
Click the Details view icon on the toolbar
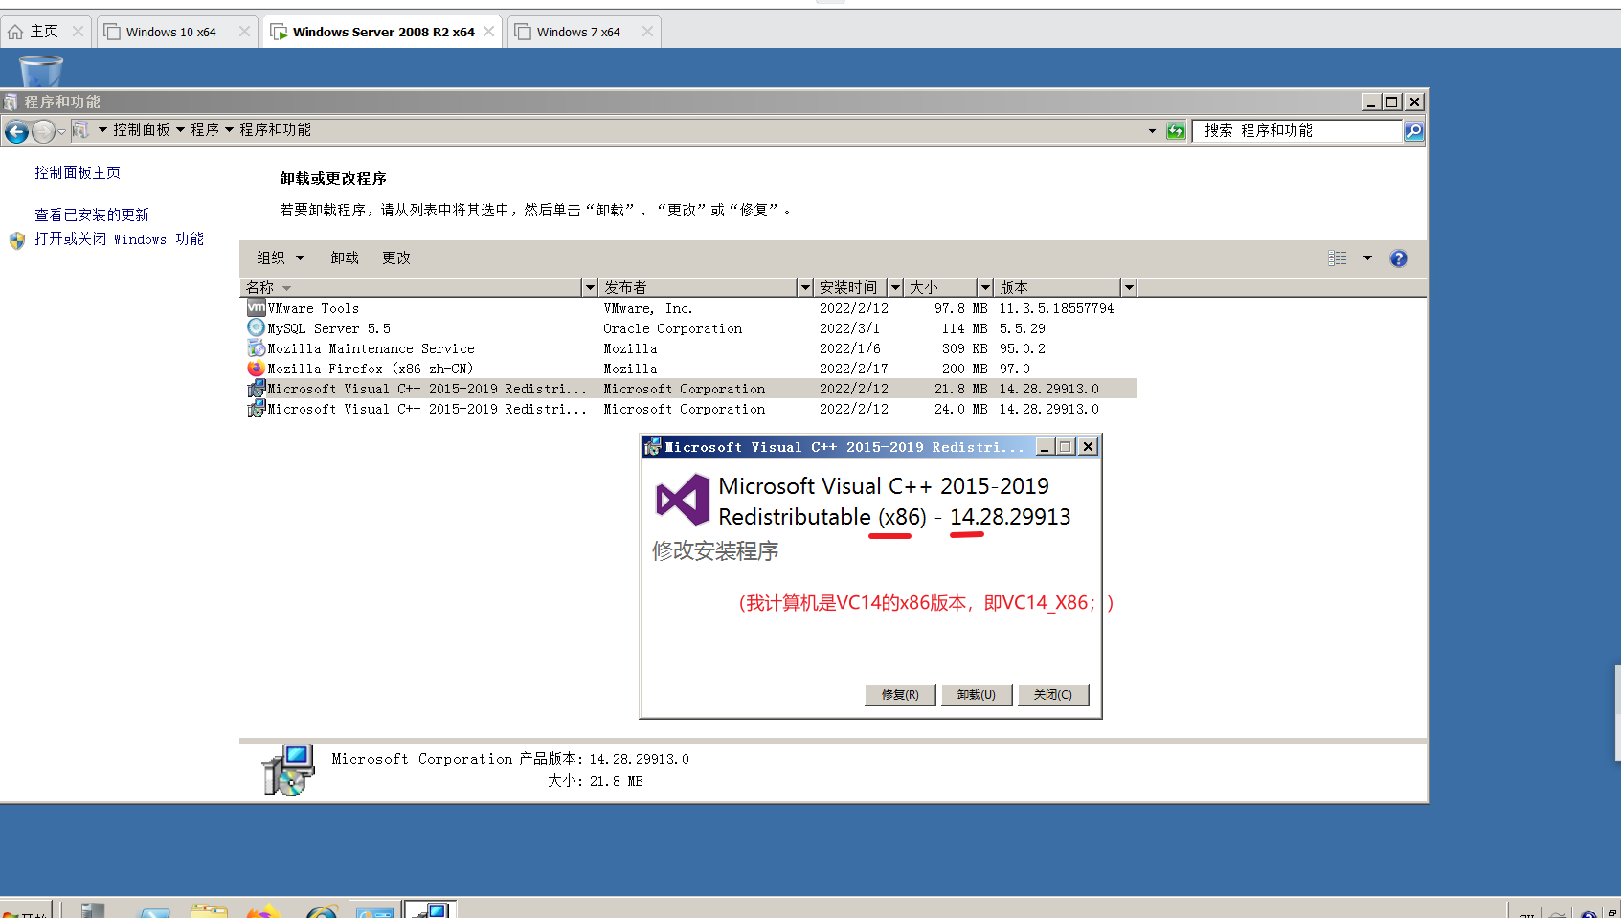tap(1338, 257)
